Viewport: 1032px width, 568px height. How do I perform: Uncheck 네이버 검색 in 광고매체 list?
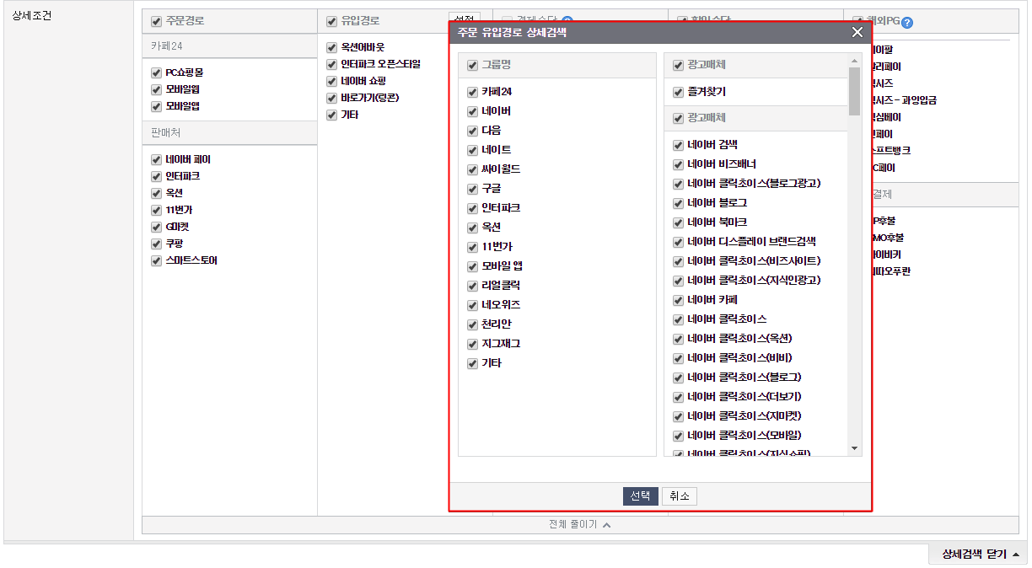click(678, 145)
